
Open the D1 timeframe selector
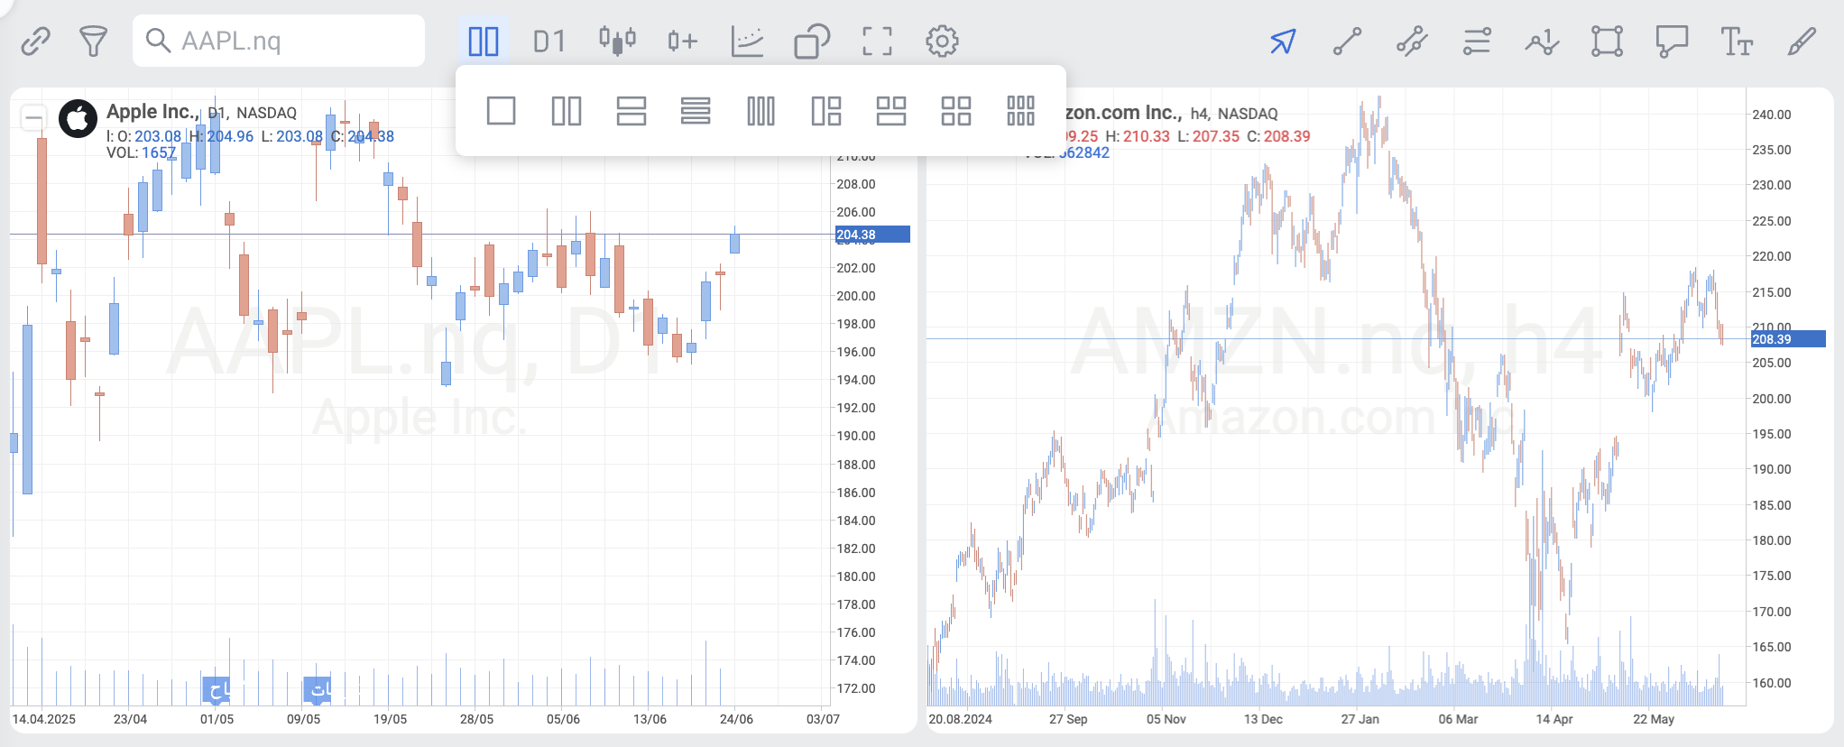pos(549,41)
